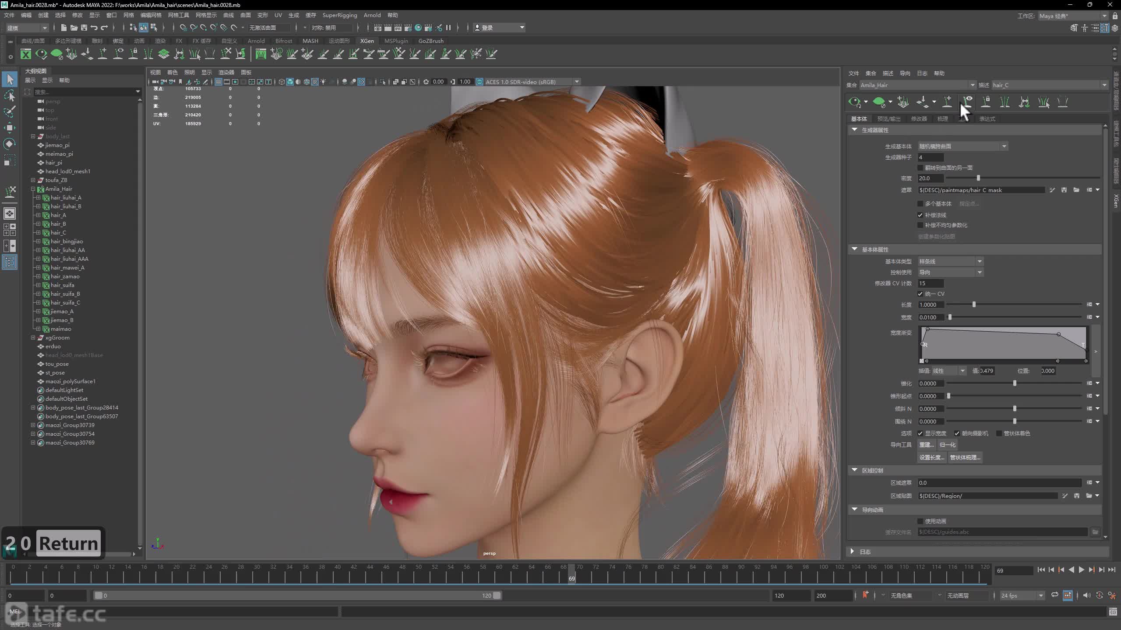Screen dimensions: 1121x630
Task: Toggle the 朝向摄影机 checkbox
Action: [957, 434]
